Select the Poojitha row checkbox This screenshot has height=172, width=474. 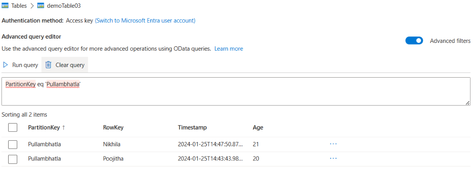[x=13, y=159]
